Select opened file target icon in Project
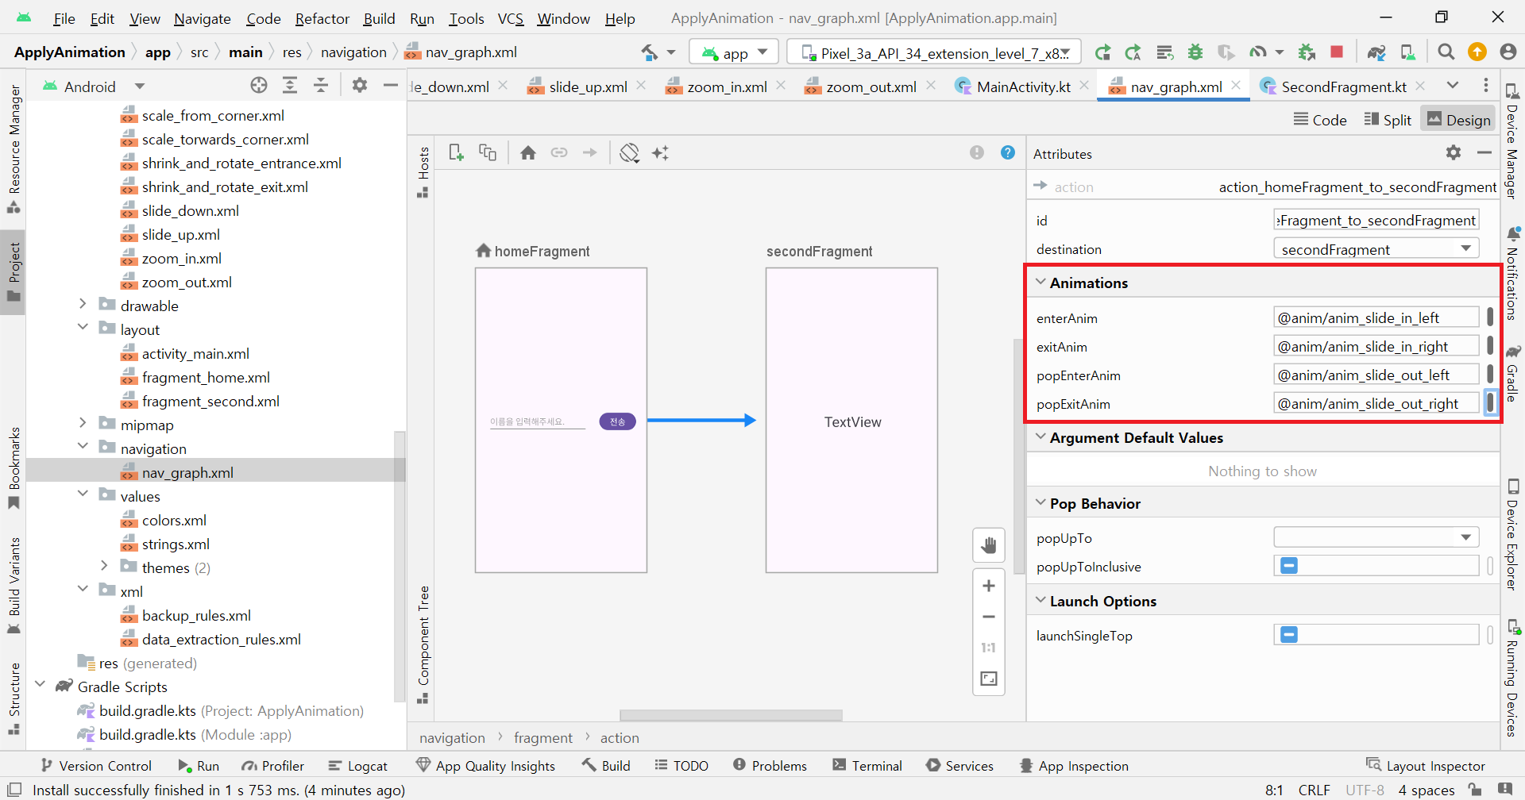This screenshot has width=1525, height=800. (259, 85)
